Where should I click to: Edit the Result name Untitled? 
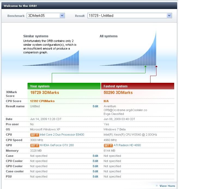[x=95, y=106]
